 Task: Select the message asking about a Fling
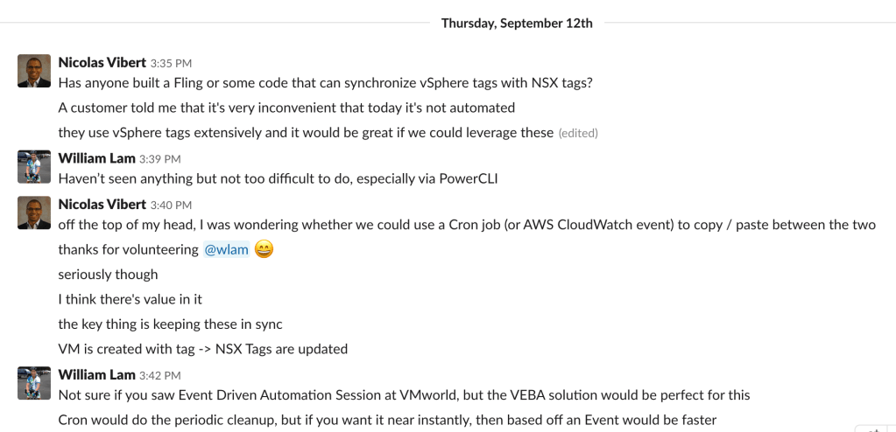pyautogui.click(x=325, y=84)
